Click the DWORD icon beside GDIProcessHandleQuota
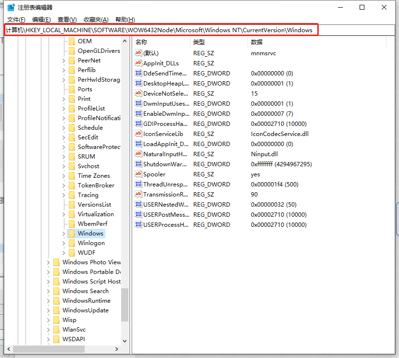Image resolution: width=399 pixels, height=358 pixels. 138,123
